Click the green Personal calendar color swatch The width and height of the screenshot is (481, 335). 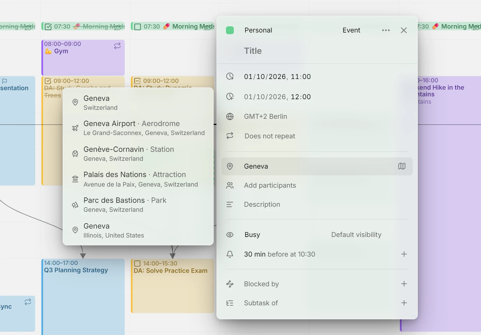230,30
